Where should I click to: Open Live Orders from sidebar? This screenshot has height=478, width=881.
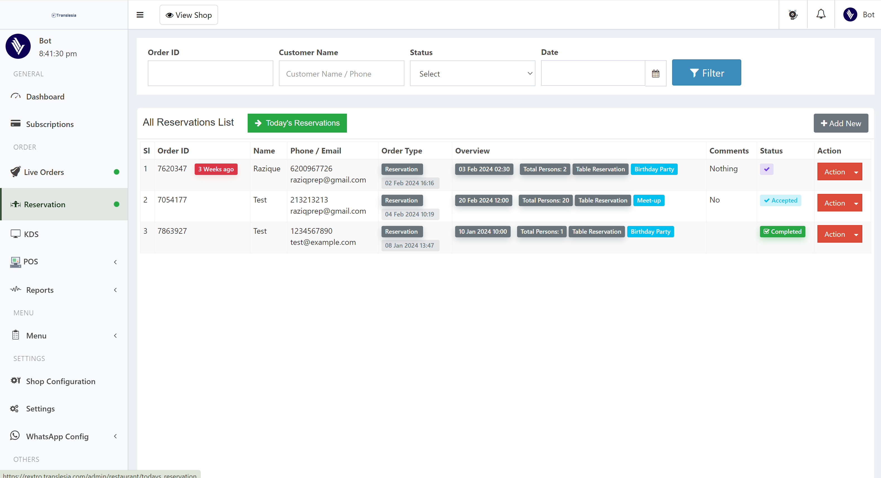click(44, 172)
